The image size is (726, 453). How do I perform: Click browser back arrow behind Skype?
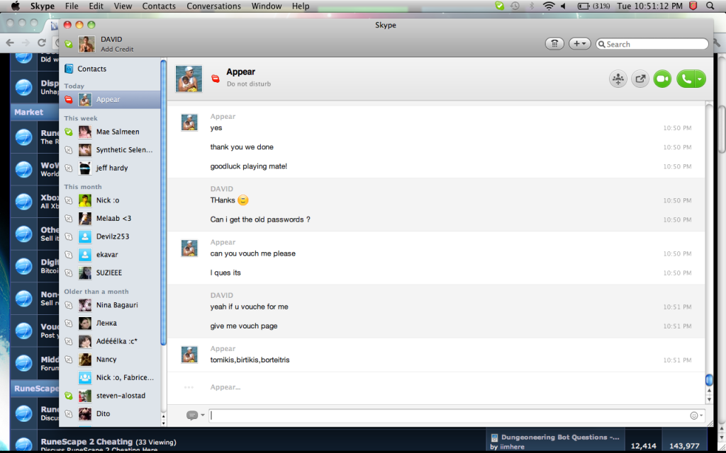tap(10, 42)
